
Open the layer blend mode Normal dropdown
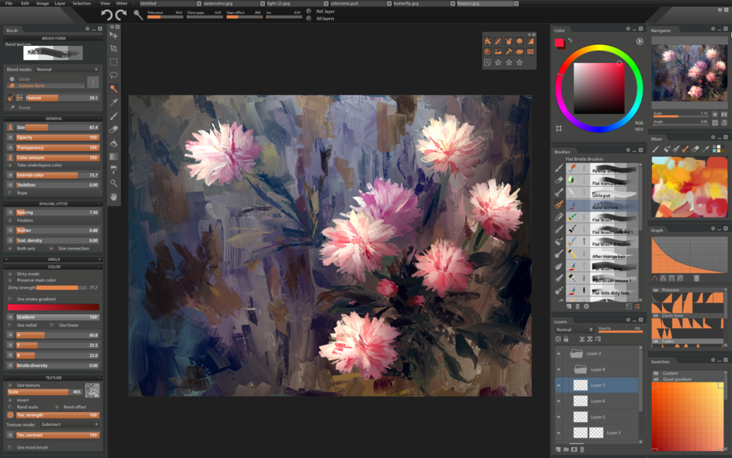point(573,330)
